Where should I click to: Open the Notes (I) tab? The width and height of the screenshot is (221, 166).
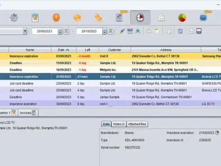pyautogui.click(x=119, y=124)
